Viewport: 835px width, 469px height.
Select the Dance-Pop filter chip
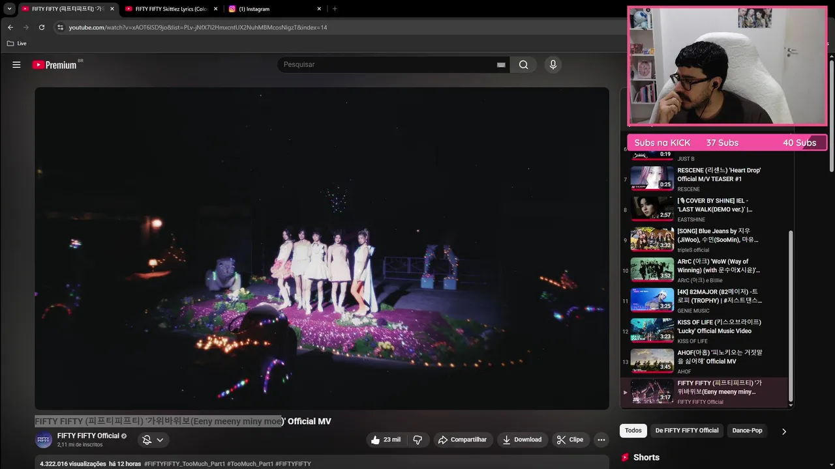tap(747, 431)
